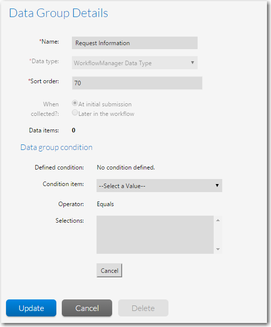Click the grayed-out Delete button
Viewport: 271px width, 327px height.
[143, 308]
